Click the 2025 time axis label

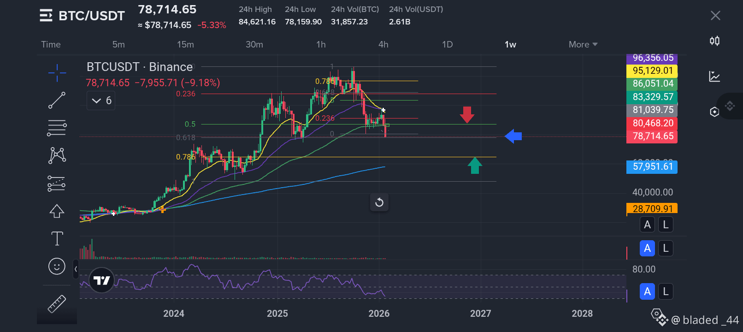tap(277, 314)
